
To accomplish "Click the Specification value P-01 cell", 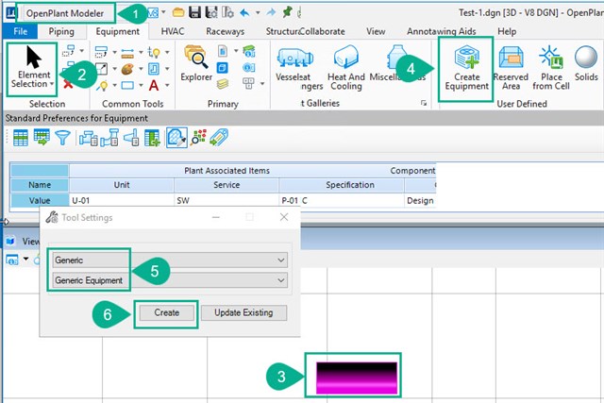I will 342,200.
